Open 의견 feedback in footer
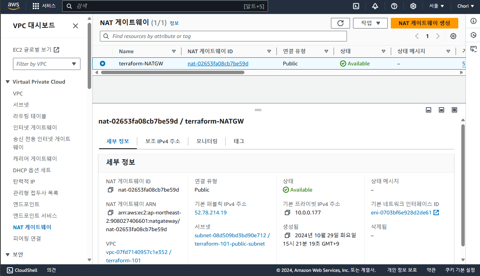Image resolution: width=480 pixels, height=276 pixels. click(51, 270)
